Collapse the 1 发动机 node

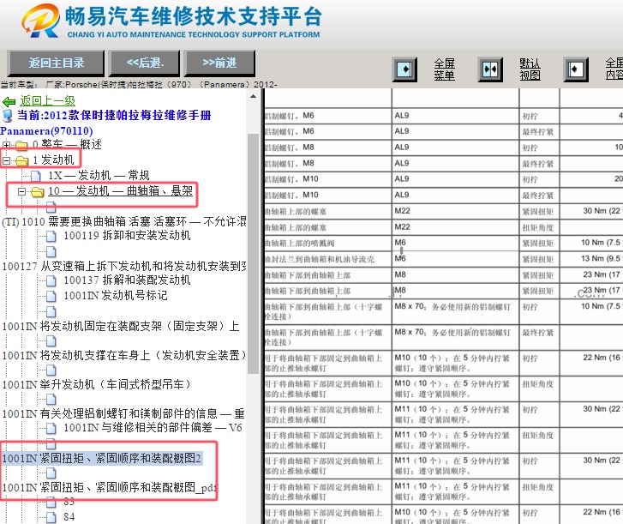(6, 160)
